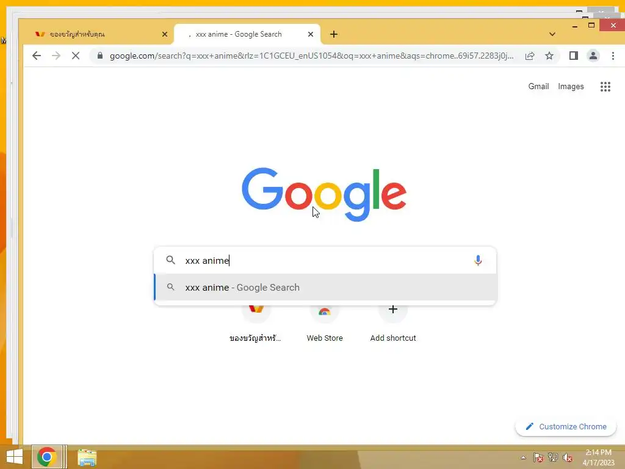Open the Google apps grid
This screenshot has width=625, height=469.
click(605, 87)
